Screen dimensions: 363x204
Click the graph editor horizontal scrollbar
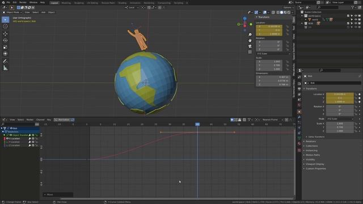click(177, 198)
